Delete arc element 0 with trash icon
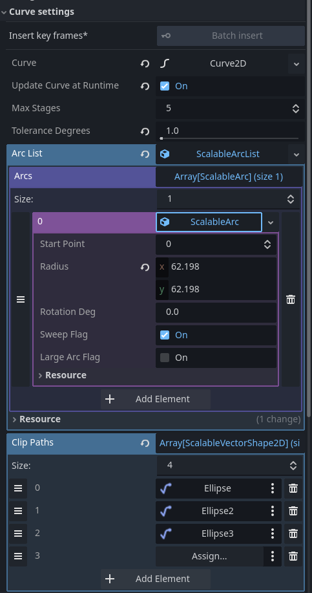This screenshot has height=593, width=312. 291,299
